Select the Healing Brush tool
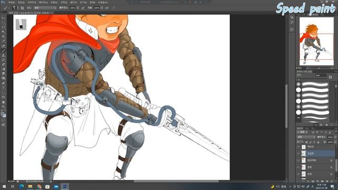The height and width of the screenshot is (190, 338). (x=3, y=46)
